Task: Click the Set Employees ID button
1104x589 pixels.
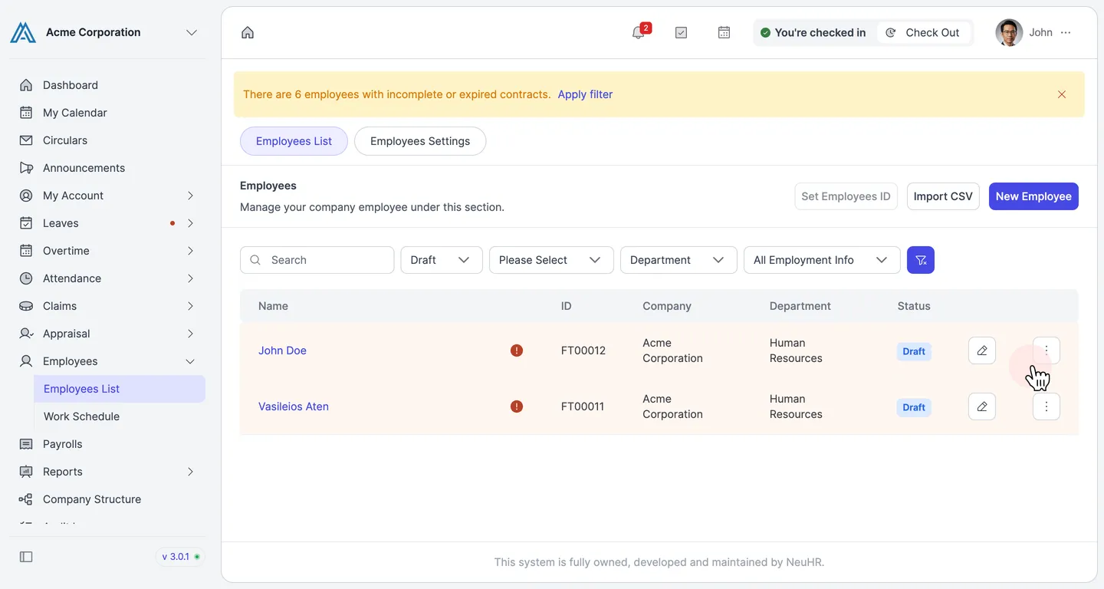Action: [846, 196]
